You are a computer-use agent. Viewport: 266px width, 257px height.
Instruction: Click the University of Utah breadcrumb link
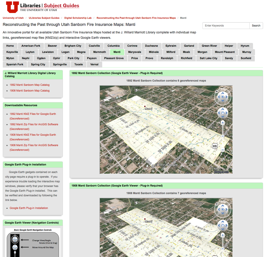[x=13, y=18]
